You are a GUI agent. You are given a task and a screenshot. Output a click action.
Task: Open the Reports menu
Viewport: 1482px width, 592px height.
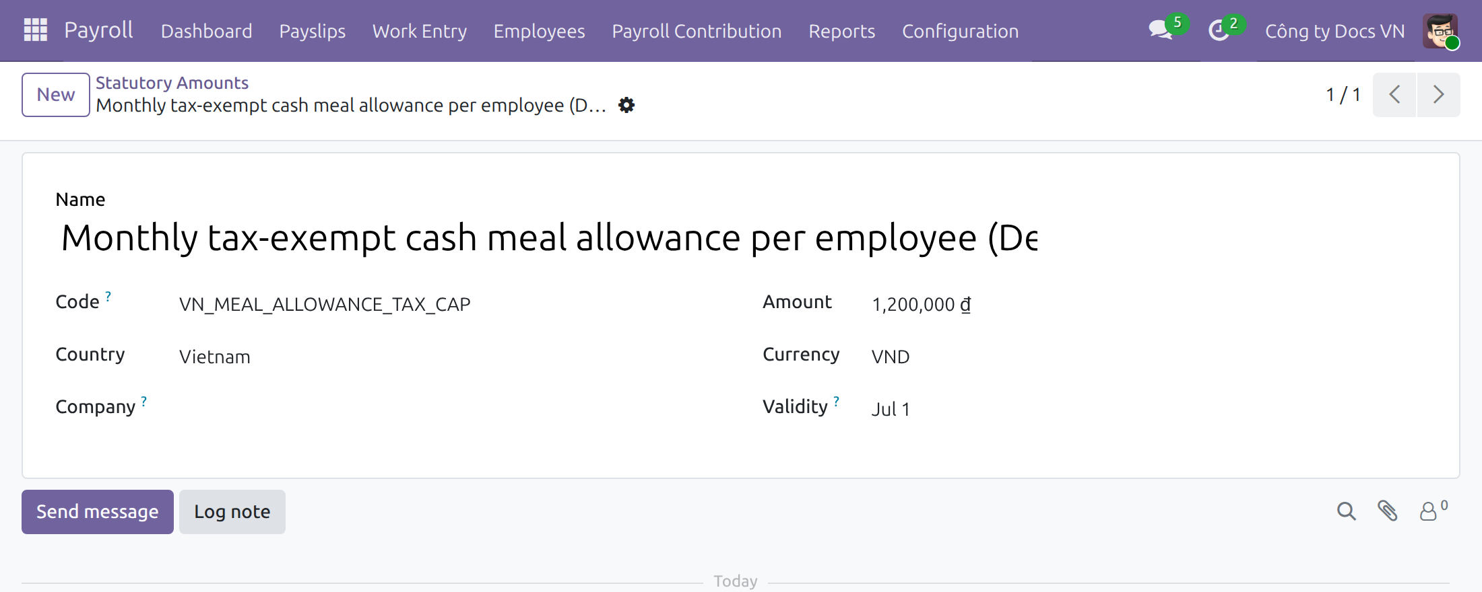(841, 31)
